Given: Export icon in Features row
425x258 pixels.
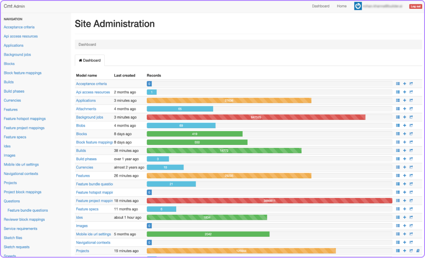Looking at the screenshot, I should coord(411,176).
